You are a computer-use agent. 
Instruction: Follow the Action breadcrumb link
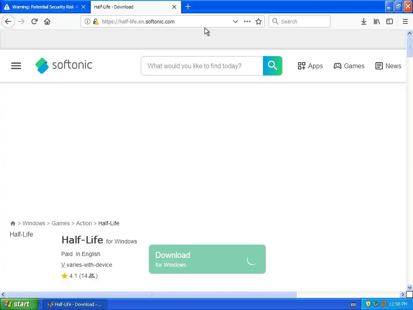tap(84, 223)
